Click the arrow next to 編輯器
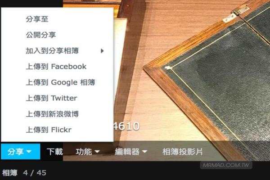 pos(144,152)
